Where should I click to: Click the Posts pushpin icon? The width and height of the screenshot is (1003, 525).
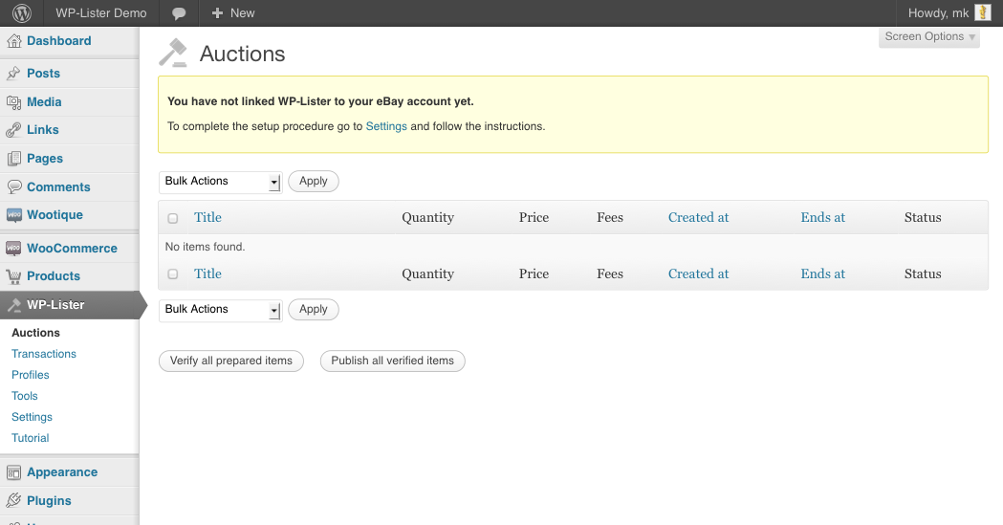(x=14, y=74)
